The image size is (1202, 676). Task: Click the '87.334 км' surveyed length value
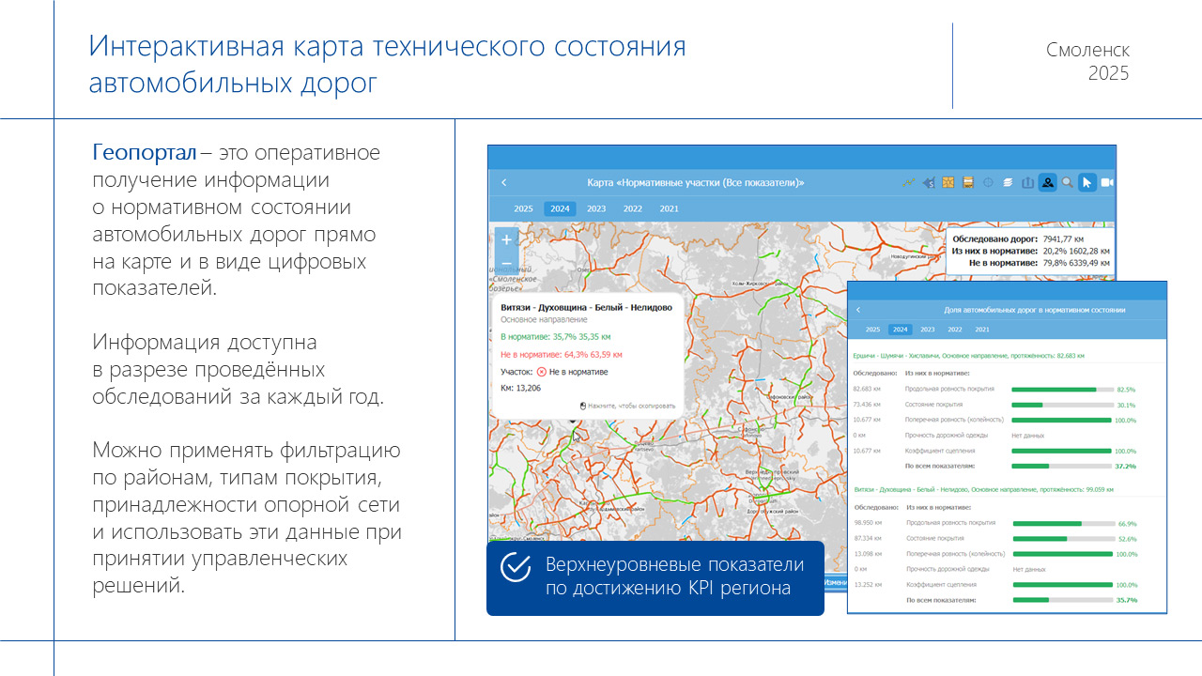[x=867, y=539]
